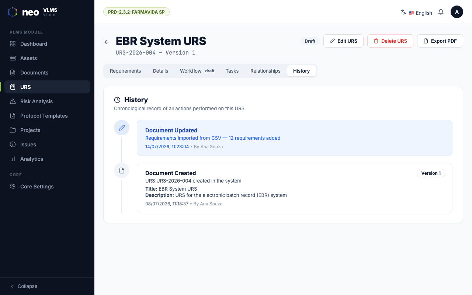Screen dimensions: 472x295
Task: Collapse the sidebar
Action: tap(24, 286)
